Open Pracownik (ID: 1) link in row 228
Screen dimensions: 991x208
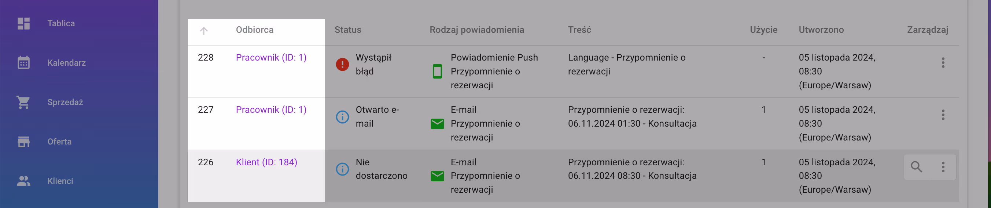tap(271, 57)
